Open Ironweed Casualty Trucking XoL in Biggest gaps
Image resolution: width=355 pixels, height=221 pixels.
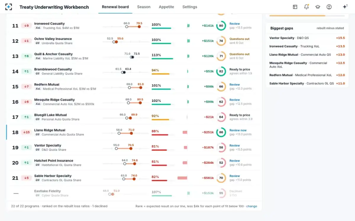(x=307, y=46)
